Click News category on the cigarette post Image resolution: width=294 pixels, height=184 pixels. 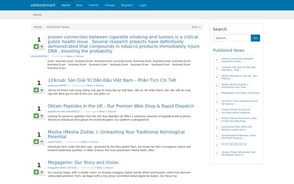(70, 56)
